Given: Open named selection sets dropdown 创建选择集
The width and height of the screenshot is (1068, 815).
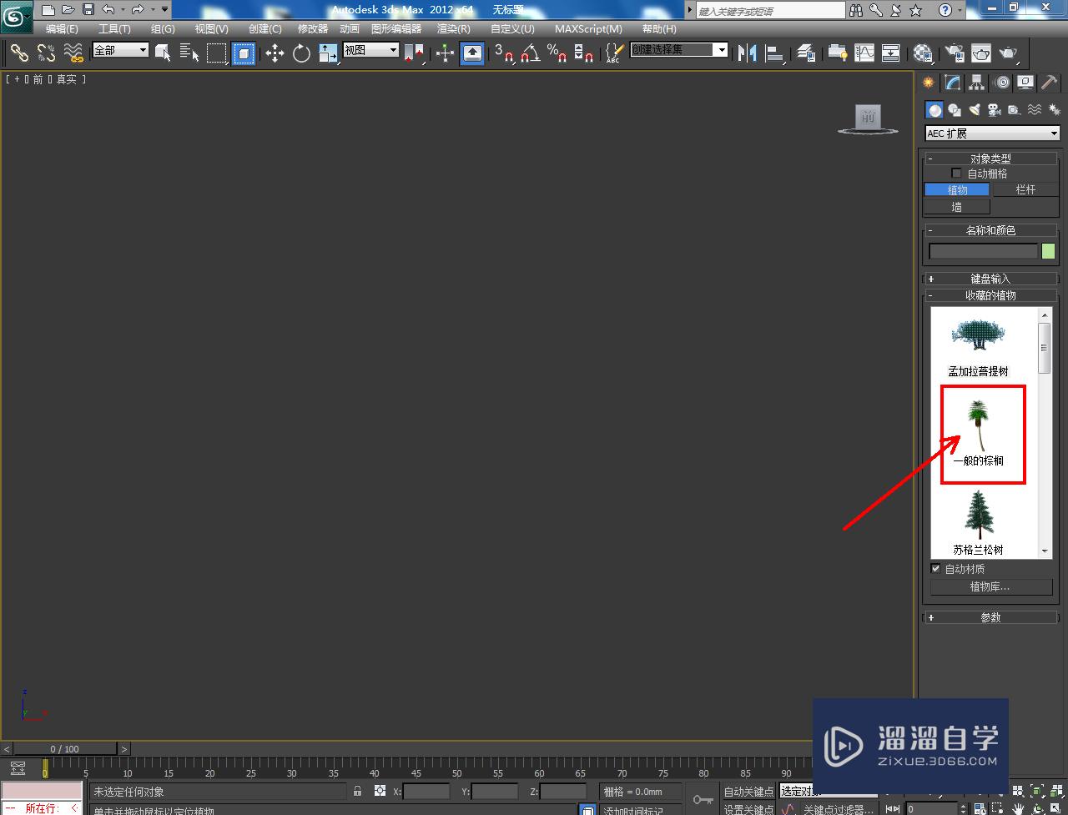Looking at the screenshot, I should 679,50.
